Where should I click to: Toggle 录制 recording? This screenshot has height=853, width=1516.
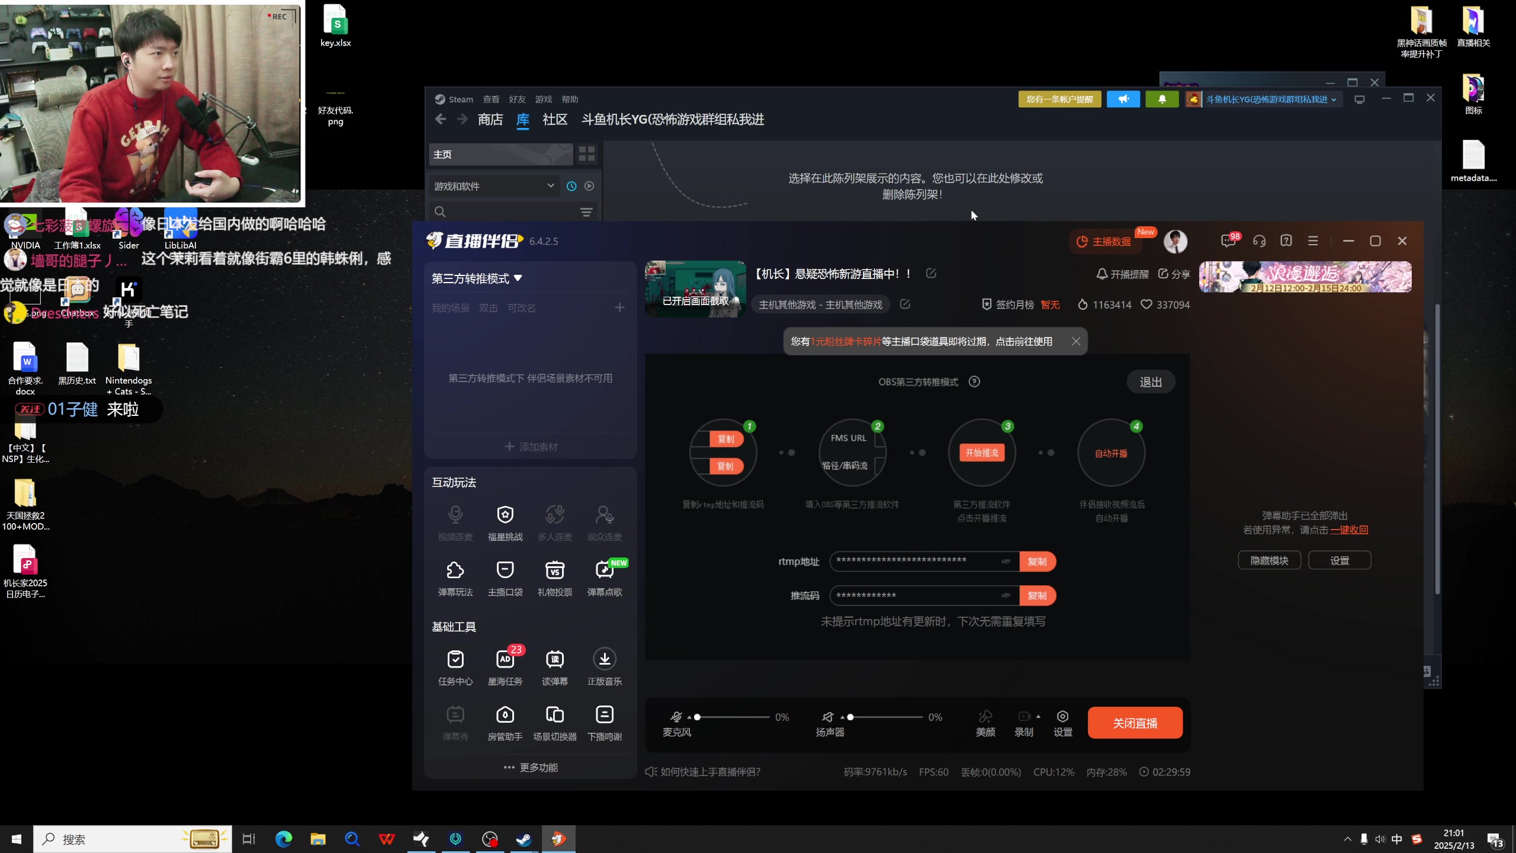point(1024,723)
